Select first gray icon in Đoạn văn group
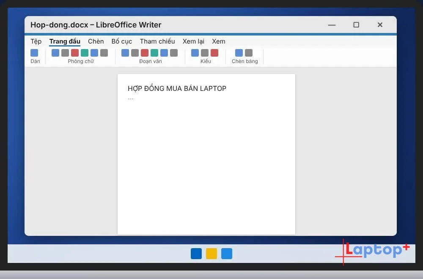The height and width of the screenshot is (279, 423). [x=135, y=53]
